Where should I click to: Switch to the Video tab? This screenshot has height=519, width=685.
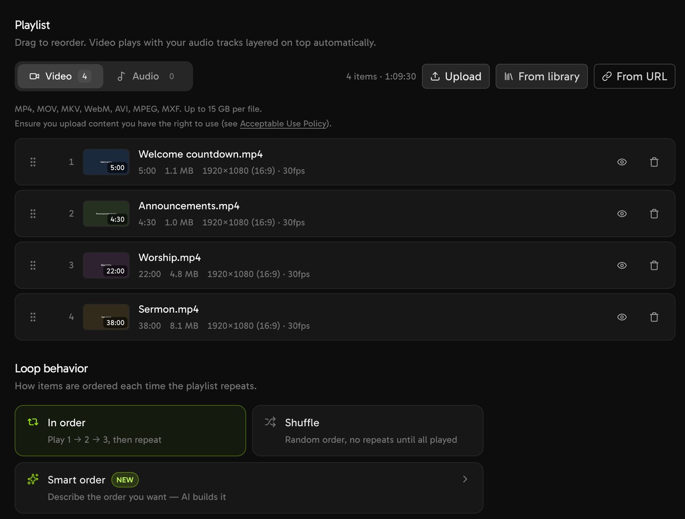tap(60, 76)
